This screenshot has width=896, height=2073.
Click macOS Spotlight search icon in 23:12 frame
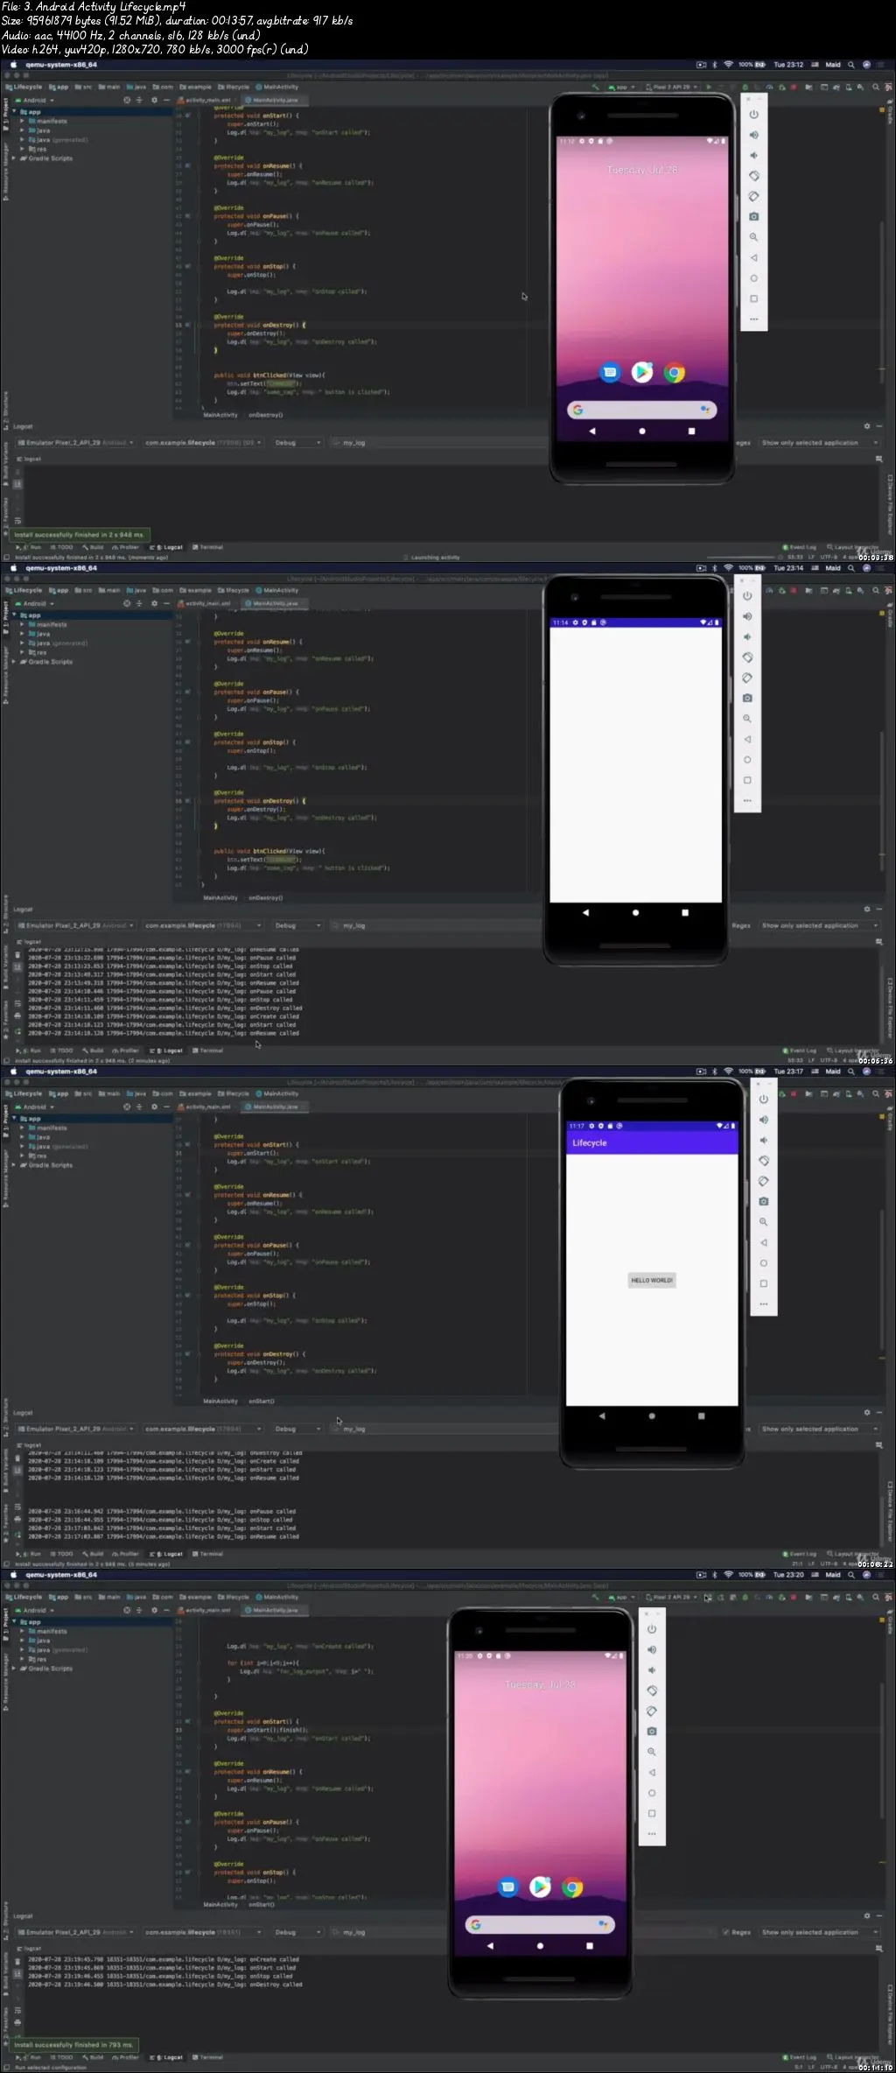point(850,65)
